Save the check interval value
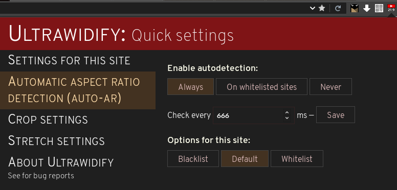 point(336,115)
